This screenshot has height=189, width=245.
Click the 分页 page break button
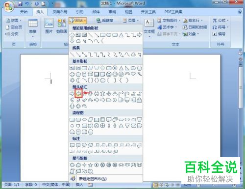(12, 34)
